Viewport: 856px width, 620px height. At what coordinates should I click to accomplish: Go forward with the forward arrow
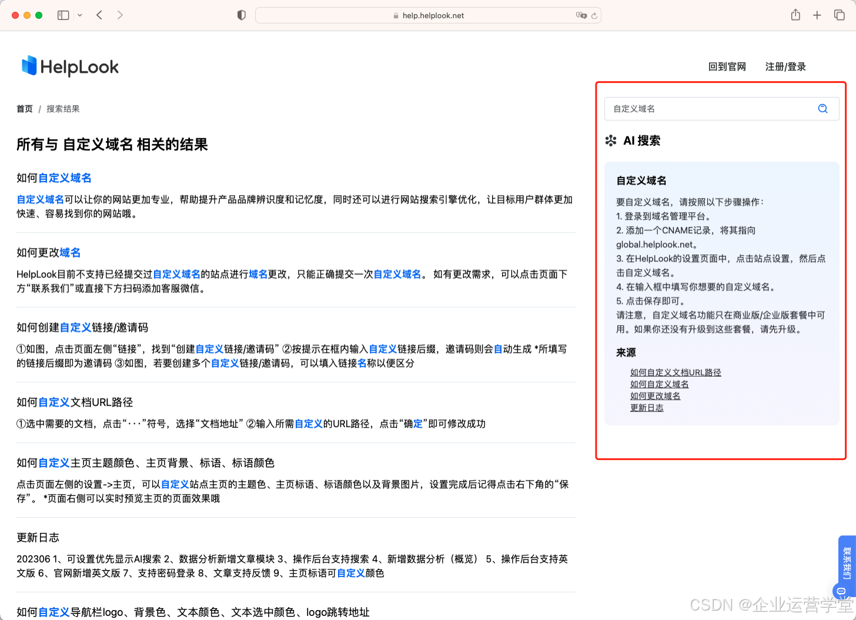120,15
